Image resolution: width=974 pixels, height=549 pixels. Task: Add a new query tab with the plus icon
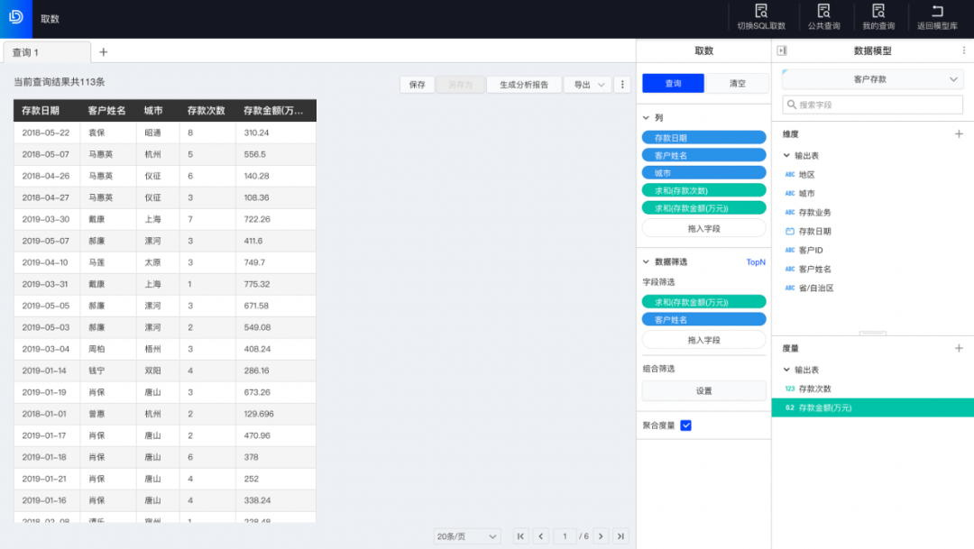[x=103, y=52]
